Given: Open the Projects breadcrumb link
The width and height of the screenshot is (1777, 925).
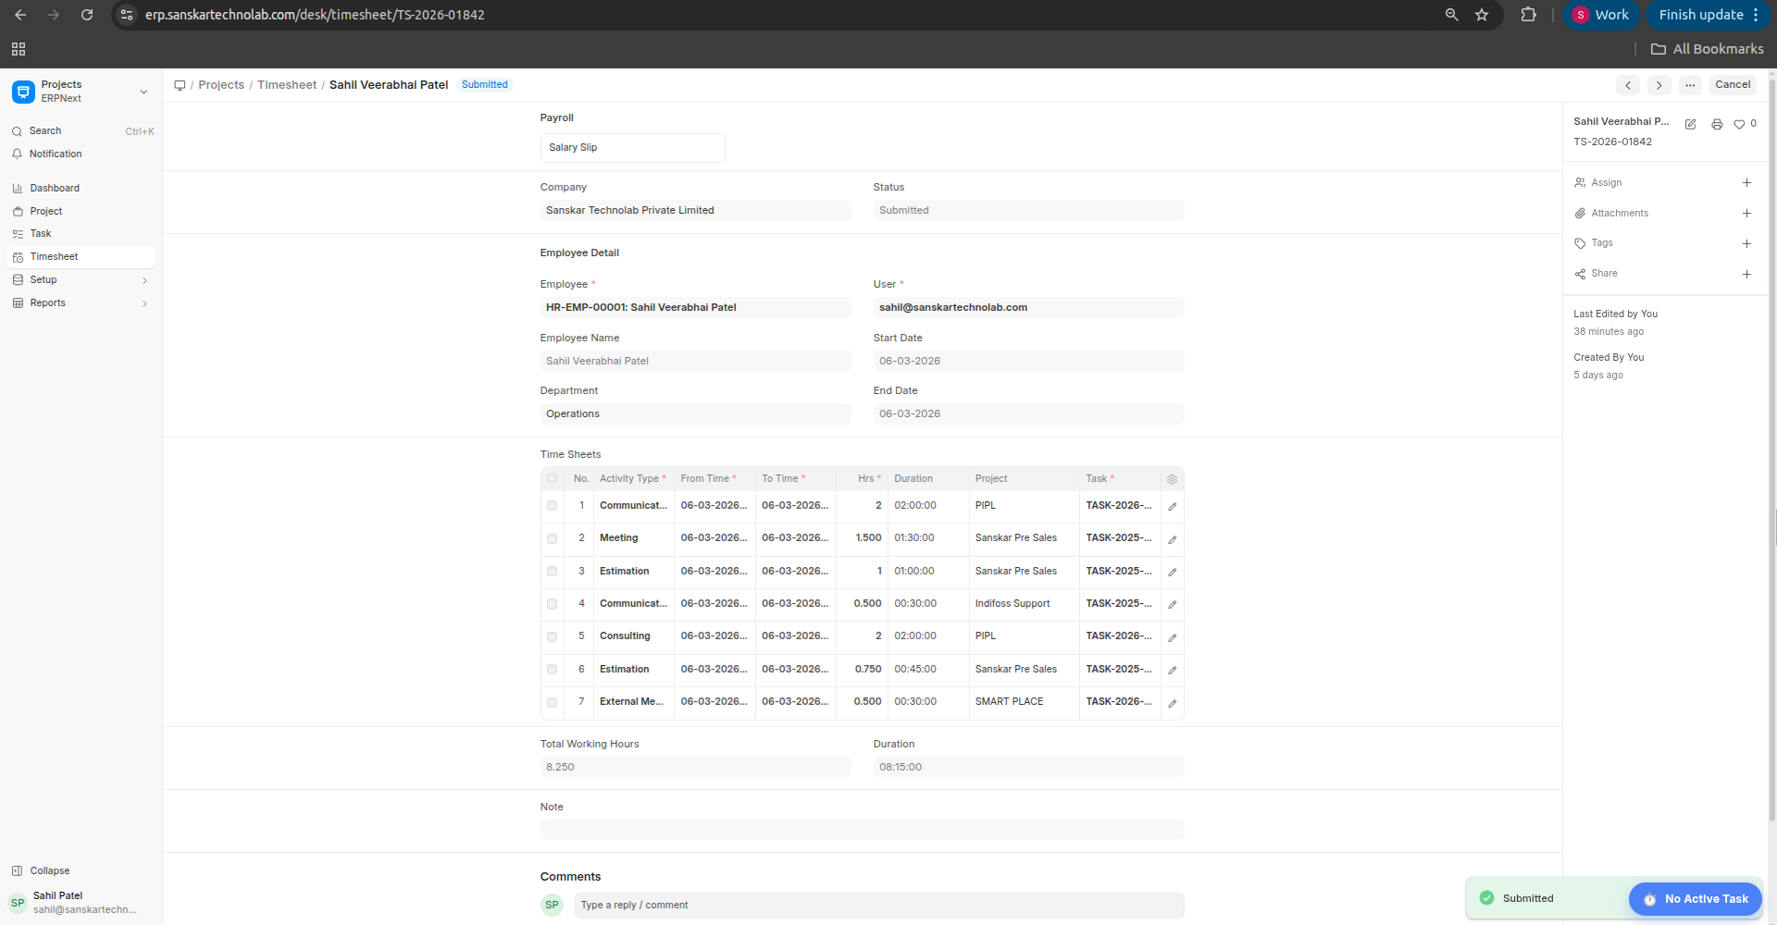Looking at the screenshot, I should coord(220,84).
